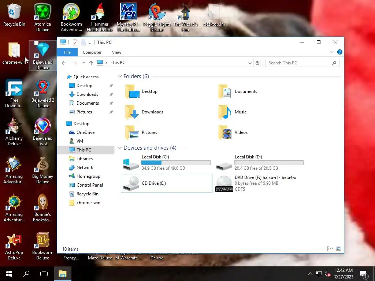This screenshot has height=281, width=375.
Task: Open the Atomica Deluxe desktop shortcut
Action: coord(42,18)
